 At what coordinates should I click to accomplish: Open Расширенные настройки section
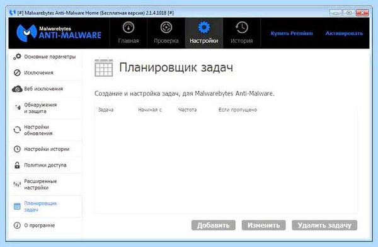[45, 185]
